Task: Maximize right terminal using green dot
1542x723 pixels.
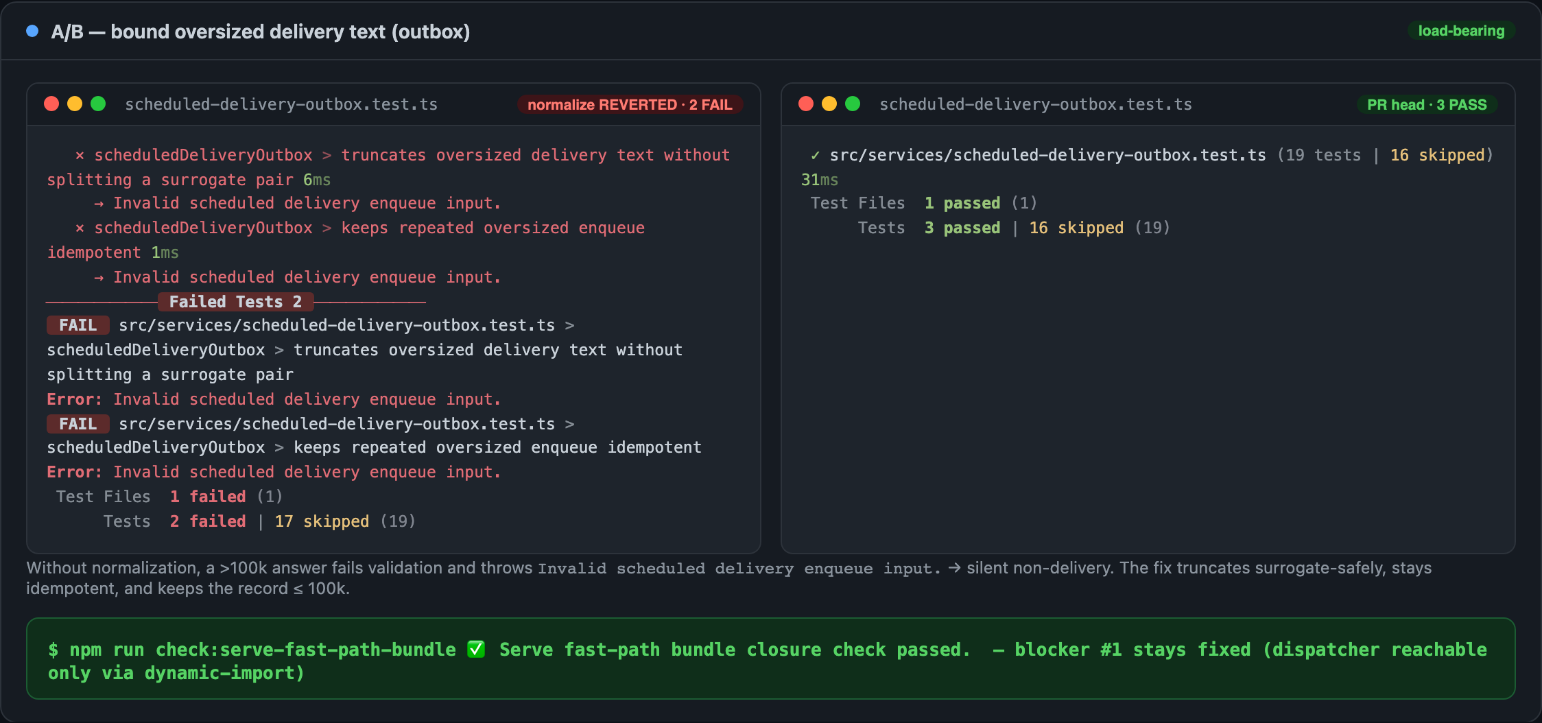Action: [x=853, y=104]
